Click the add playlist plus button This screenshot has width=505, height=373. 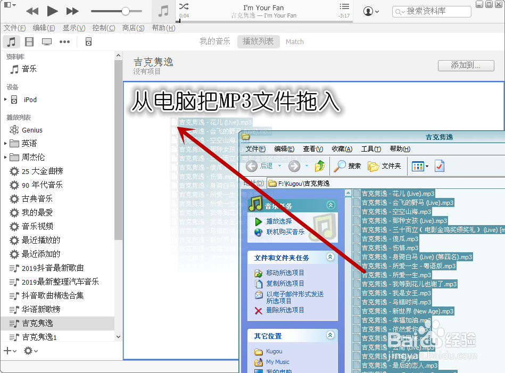[10, 351]
